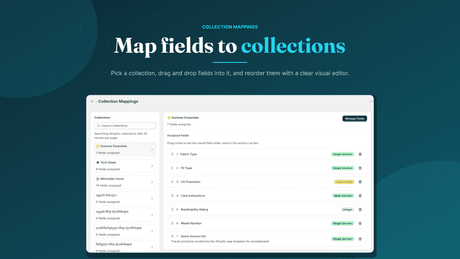This screenshot has width=460, height=259.
Task: Select the Summer Essentials collection
Action: pyautogui.click(x=125, y=150)
